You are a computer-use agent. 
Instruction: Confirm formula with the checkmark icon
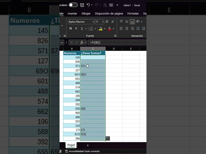[76, 42]
